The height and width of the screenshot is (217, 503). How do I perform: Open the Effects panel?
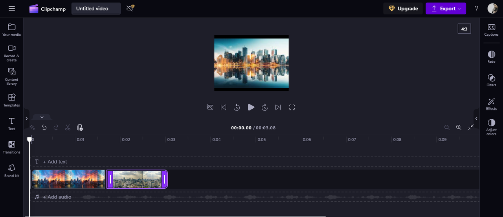click(x=491, y=104)
